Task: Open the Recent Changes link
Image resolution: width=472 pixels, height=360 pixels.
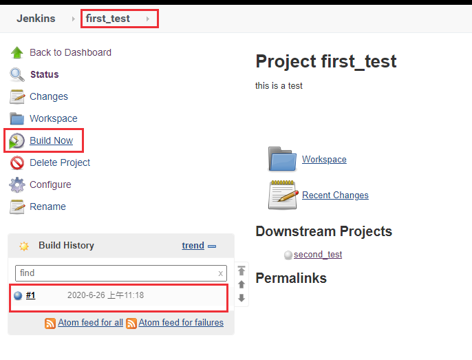Action: pyautogui.click(x=335, y=195)
